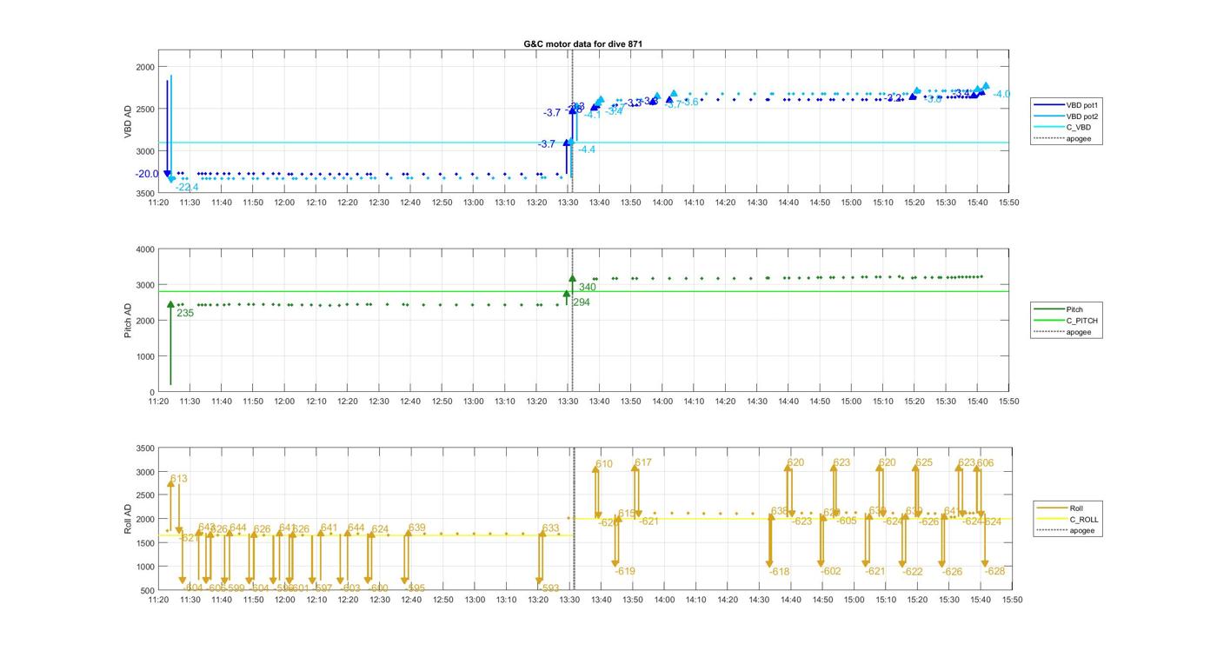
Task: Click the "Pitch AD" y-axis label
Action: pyautogui.click(x=128, y=320)
